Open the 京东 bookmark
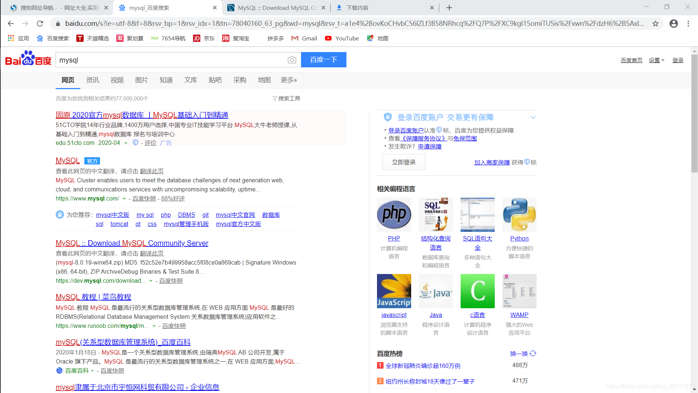 click(x=204, y=38)
